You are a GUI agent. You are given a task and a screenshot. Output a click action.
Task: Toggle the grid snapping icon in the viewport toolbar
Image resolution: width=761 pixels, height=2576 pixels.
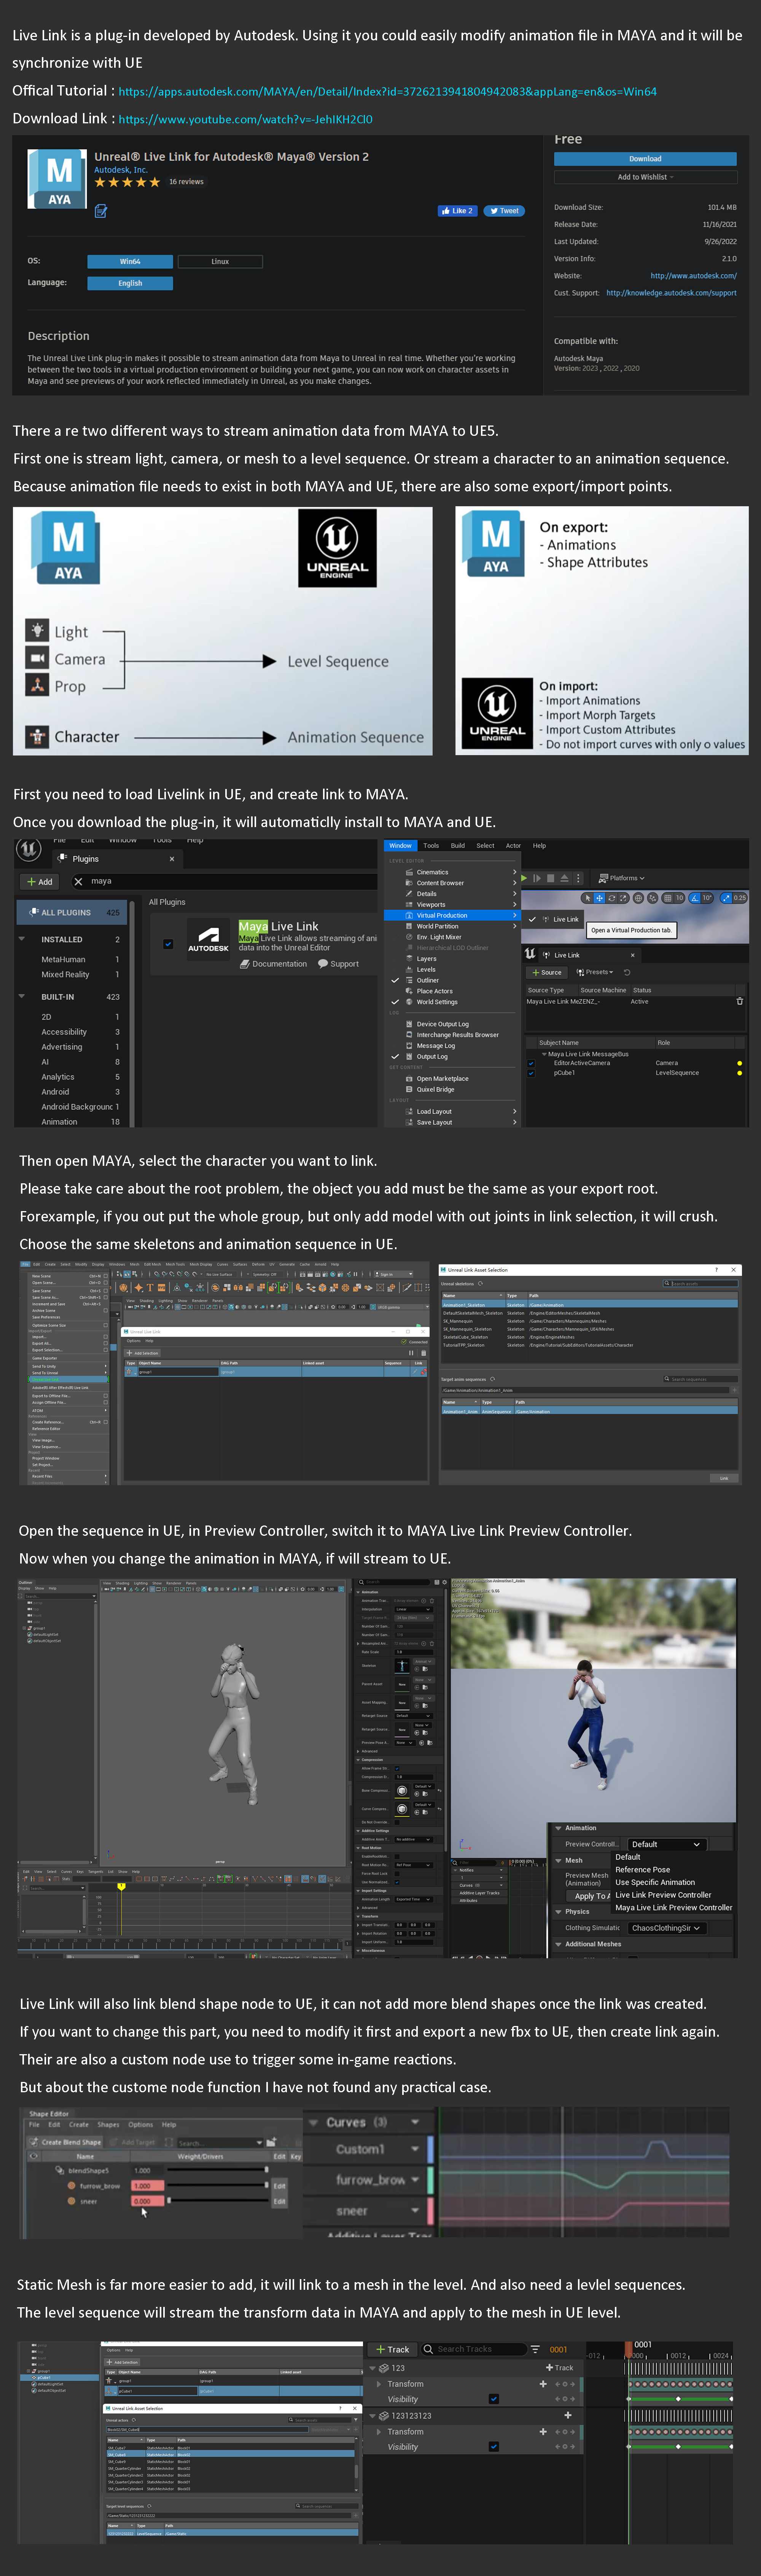668,898
